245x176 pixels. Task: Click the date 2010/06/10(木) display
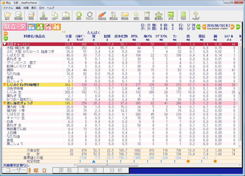pos(218,26)
